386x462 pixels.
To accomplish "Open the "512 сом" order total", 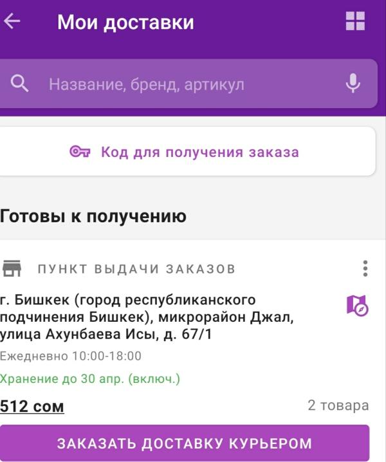I will pyautogui.click(x=32, y=407).
